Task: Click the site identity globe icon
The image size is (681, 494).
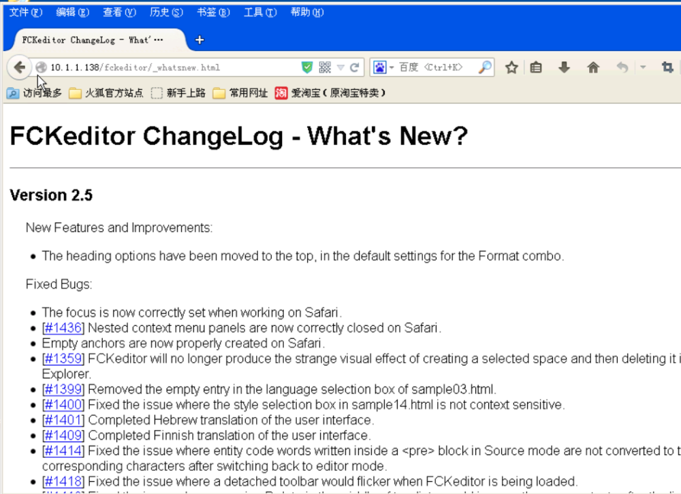Action: (42, 67)
